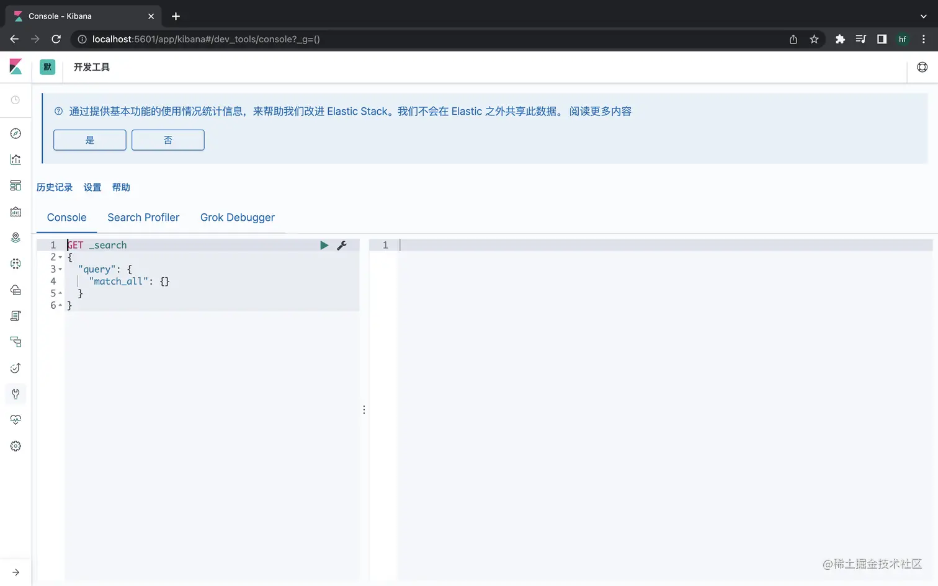Viewport: 938px width, 586px height.
Task: Select the Dev Tools sidebar icon
Action: click(x=16, y=394)
